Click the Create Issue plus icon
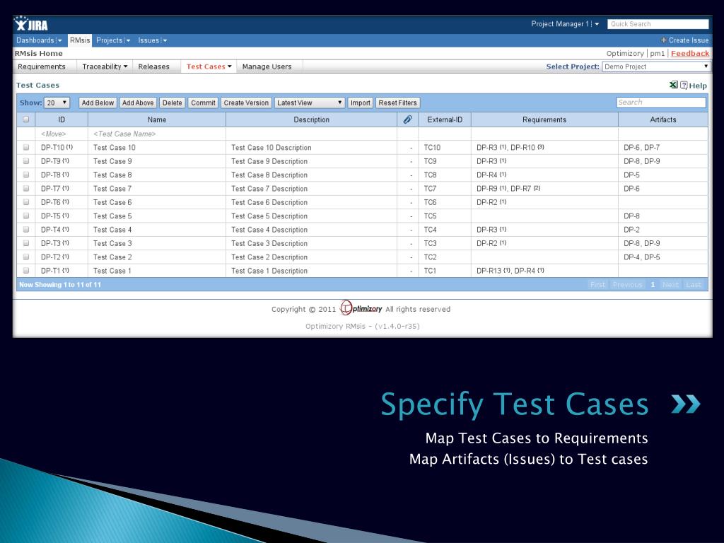This screenshot has width=724, height=543. click(663, 40)
